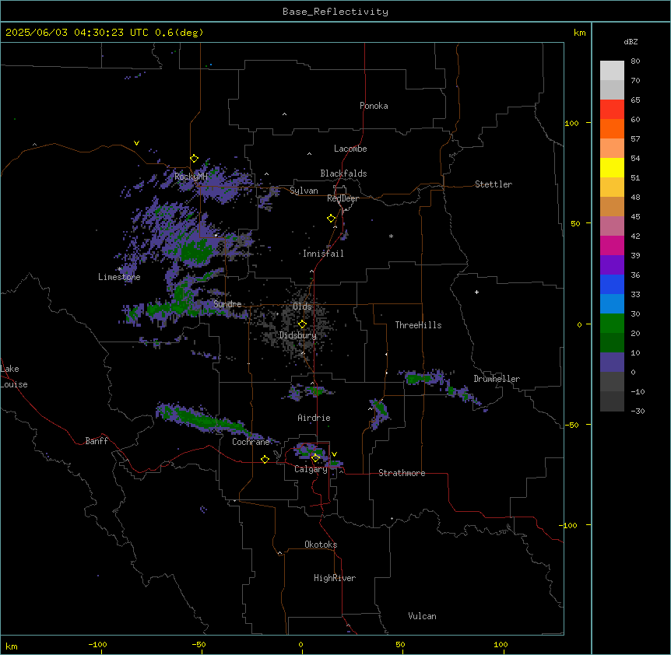This screenshot has width=671, height=655.
Task: Click the dBZ legend heading
Action: click(631, 41)
